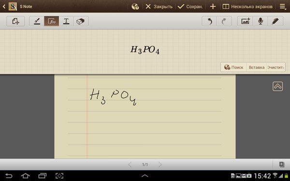Capture the screen with screenshot button
The width and height of the screenshot is (290, 181).
click(59, 176)
